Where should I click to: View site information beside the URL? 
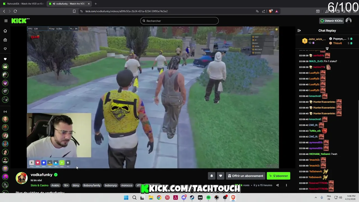coord(81,11)
